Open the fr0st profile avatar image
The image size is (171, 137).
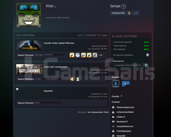point(29,15)
